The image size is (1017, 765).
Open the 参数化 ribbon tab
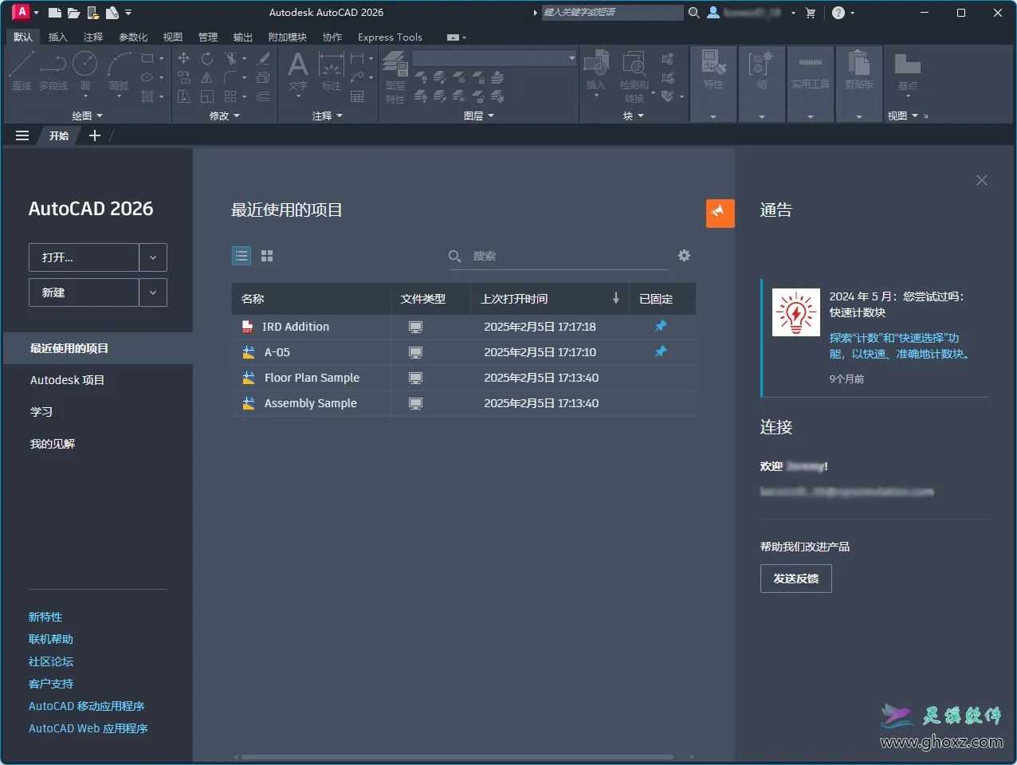tap(133, 37)
